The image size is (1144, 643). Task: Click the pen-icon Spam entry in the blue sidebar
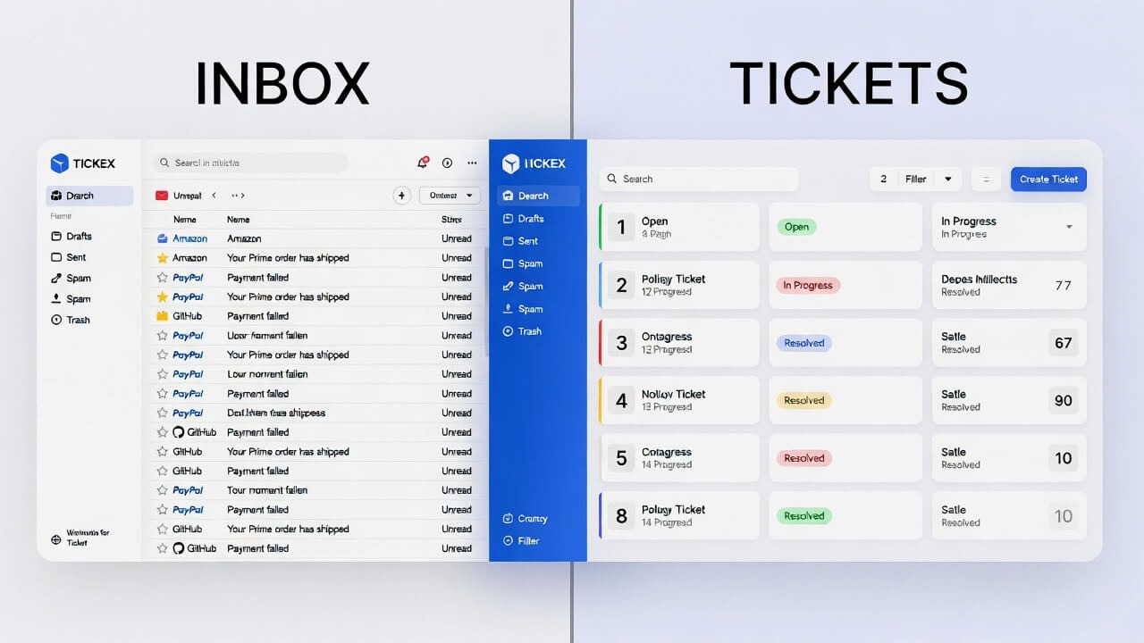(523, 286)
